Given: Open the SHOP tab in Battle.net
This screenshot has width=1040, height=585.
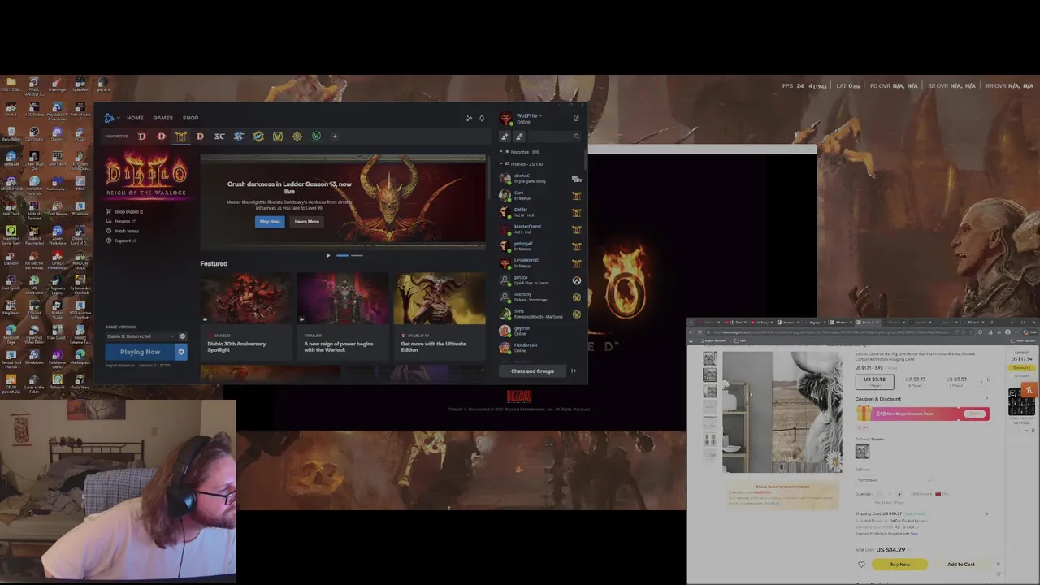Looking at the screenshot, I should 190,118.
